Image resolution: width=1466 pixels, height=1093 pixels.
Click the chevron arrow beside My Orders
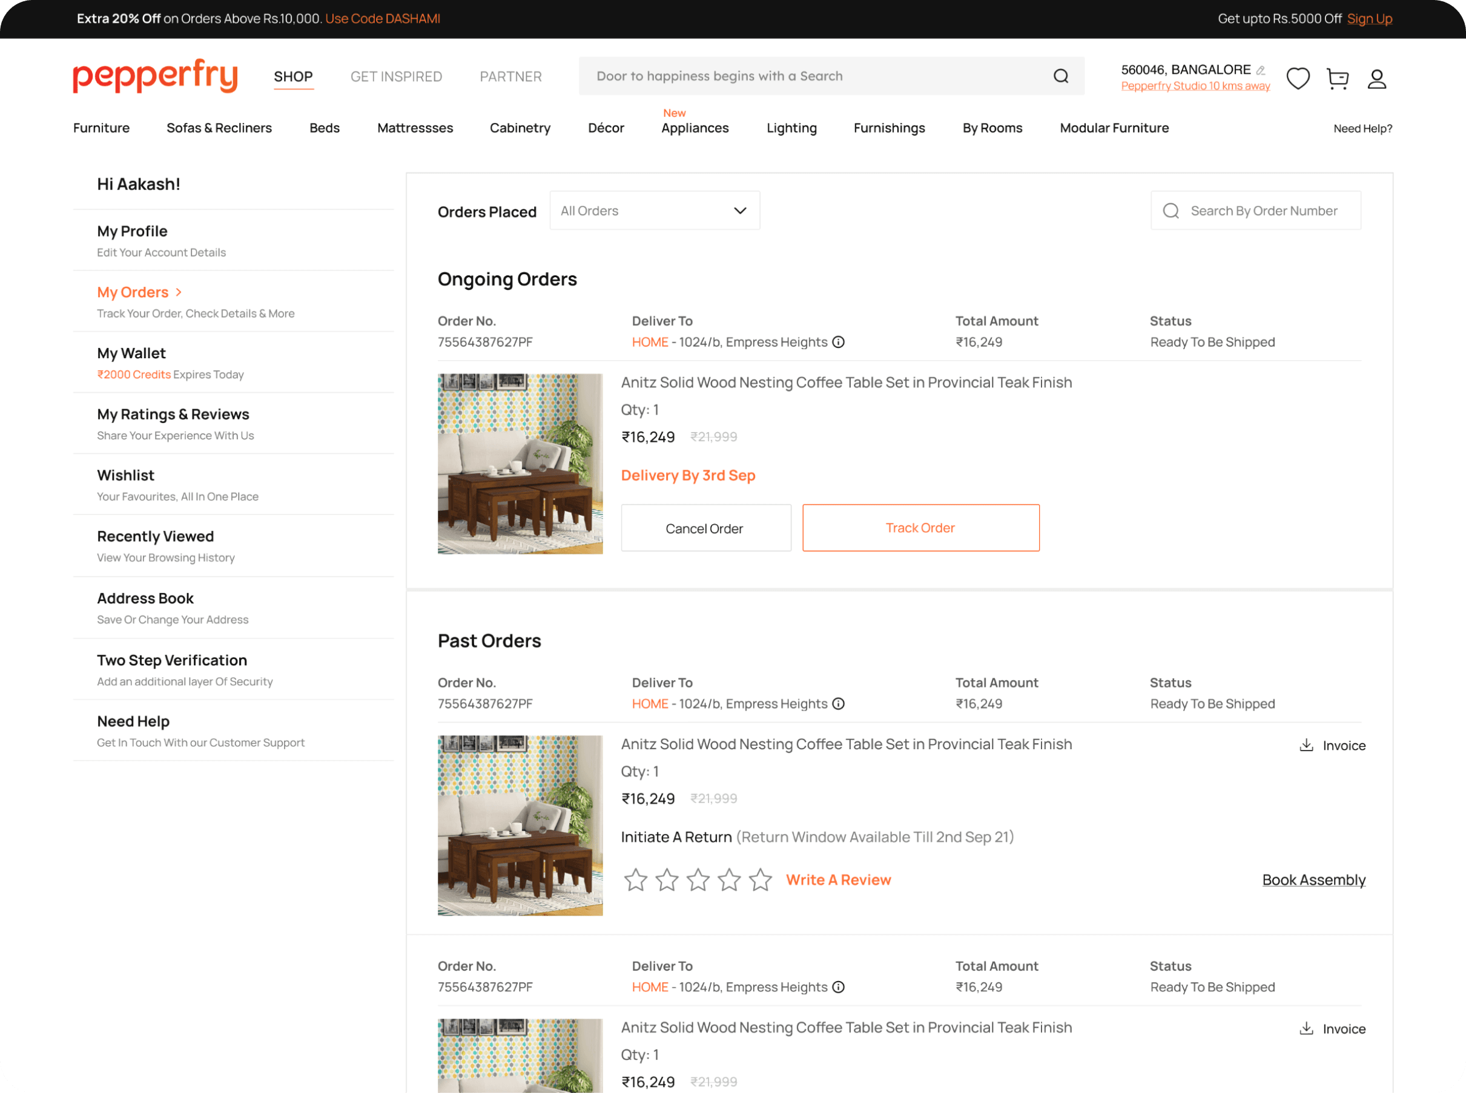[179, 292]
